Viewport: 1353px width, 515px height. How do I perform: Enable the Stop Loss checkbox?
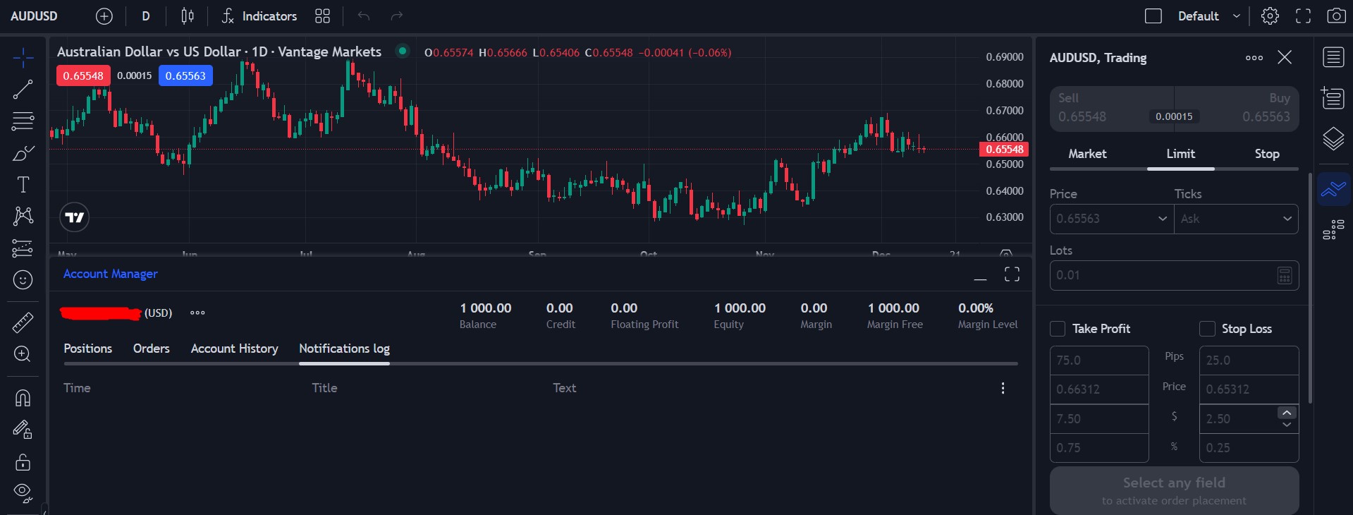click(1207, 329)
